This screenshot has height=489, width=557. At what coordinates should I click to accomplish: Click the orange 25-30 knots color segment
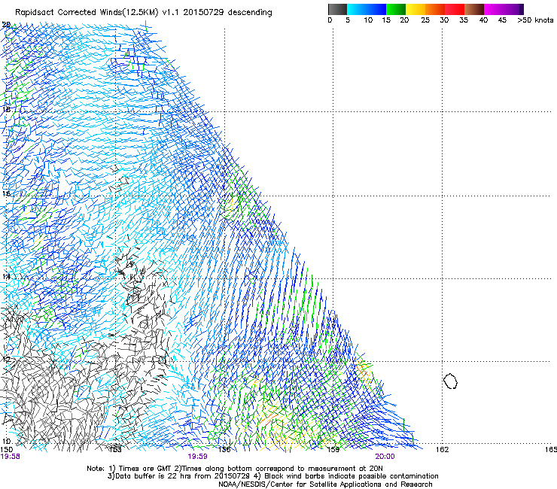point(435,9)
